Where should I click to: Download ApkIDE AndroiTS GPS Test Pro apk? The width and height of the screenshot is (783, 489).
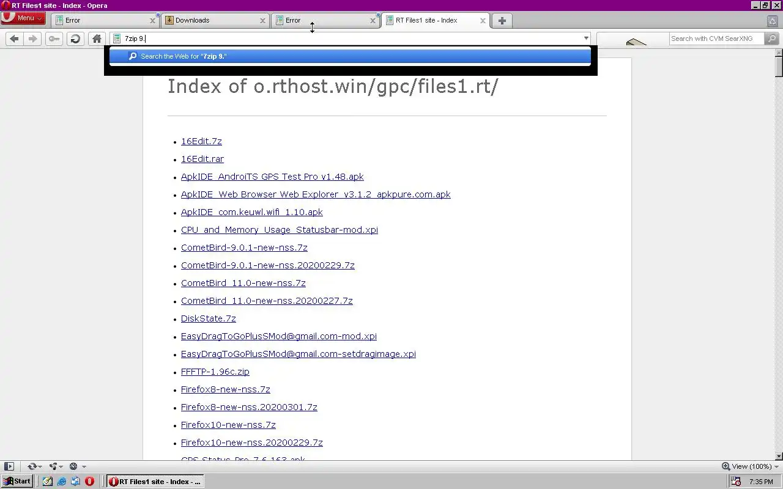click(272, 177)
